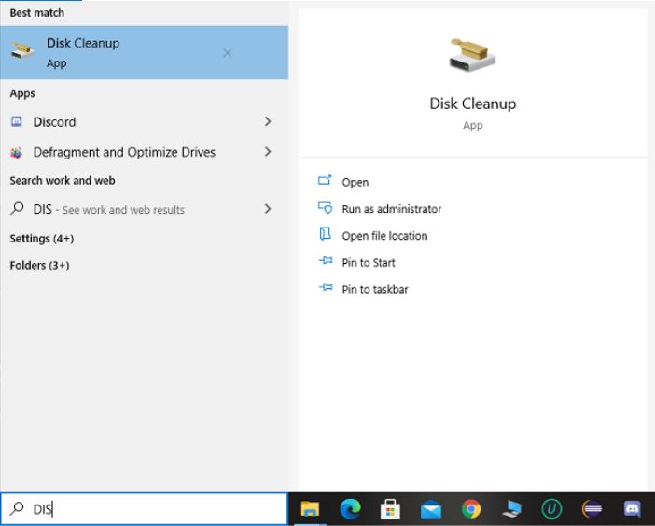Open Discord from the taskbar
This screenshot has width=655, height=526.
coord(633,509)
